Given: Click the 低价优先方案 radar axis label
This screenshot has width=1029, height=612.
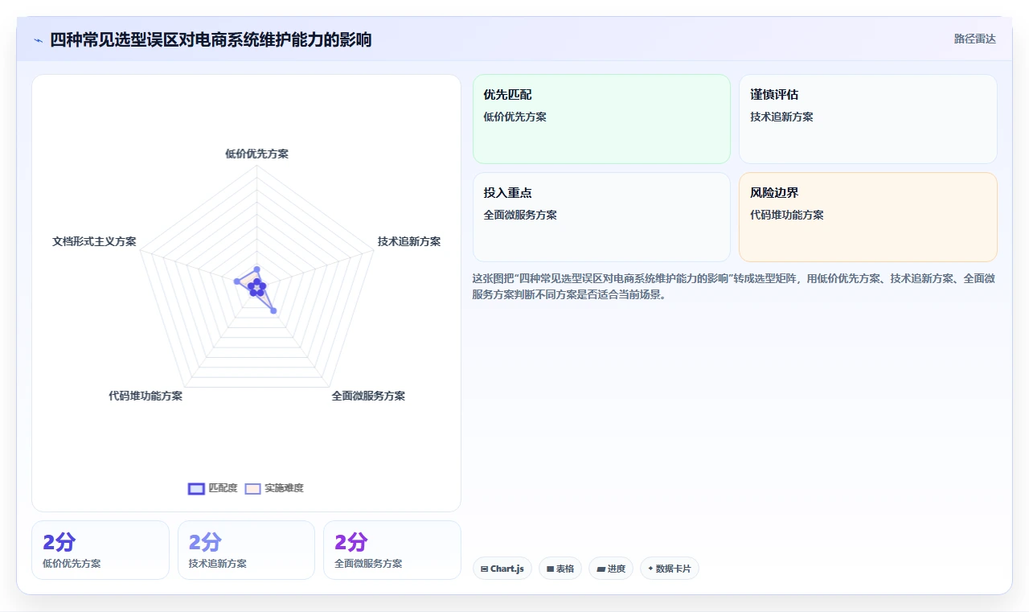Looking at the screenshot, I should [256, 154].
